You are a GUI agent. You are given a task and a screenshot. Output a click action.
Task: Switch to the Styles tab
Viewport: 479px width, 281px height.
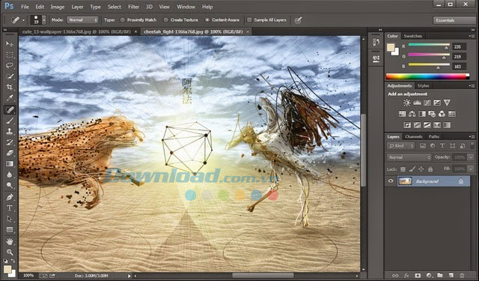pos(423,86)
